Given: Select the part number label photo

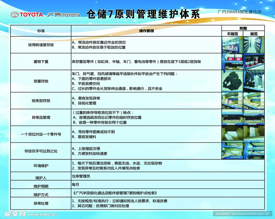Looking at the screenshot, I should click(x=254, y=134).
